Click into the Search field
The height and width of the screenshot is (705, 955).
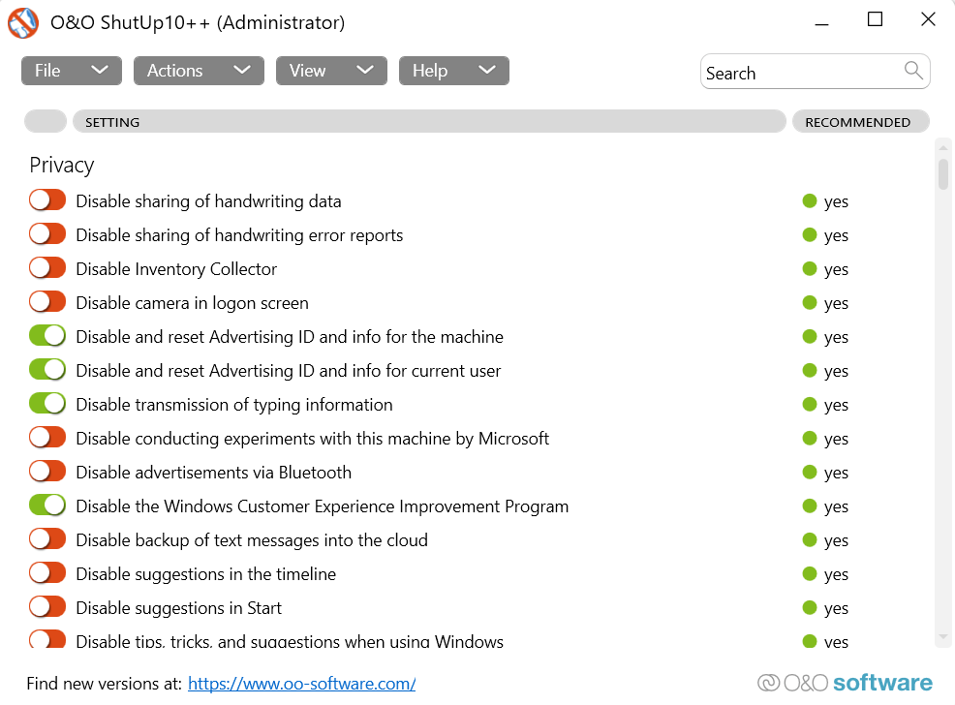pyautogui.click(x=802, y=73)
